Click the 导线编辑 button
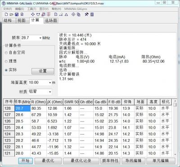Image resolution: width=180 pixels, height=167 pixels. pos(133,161)
